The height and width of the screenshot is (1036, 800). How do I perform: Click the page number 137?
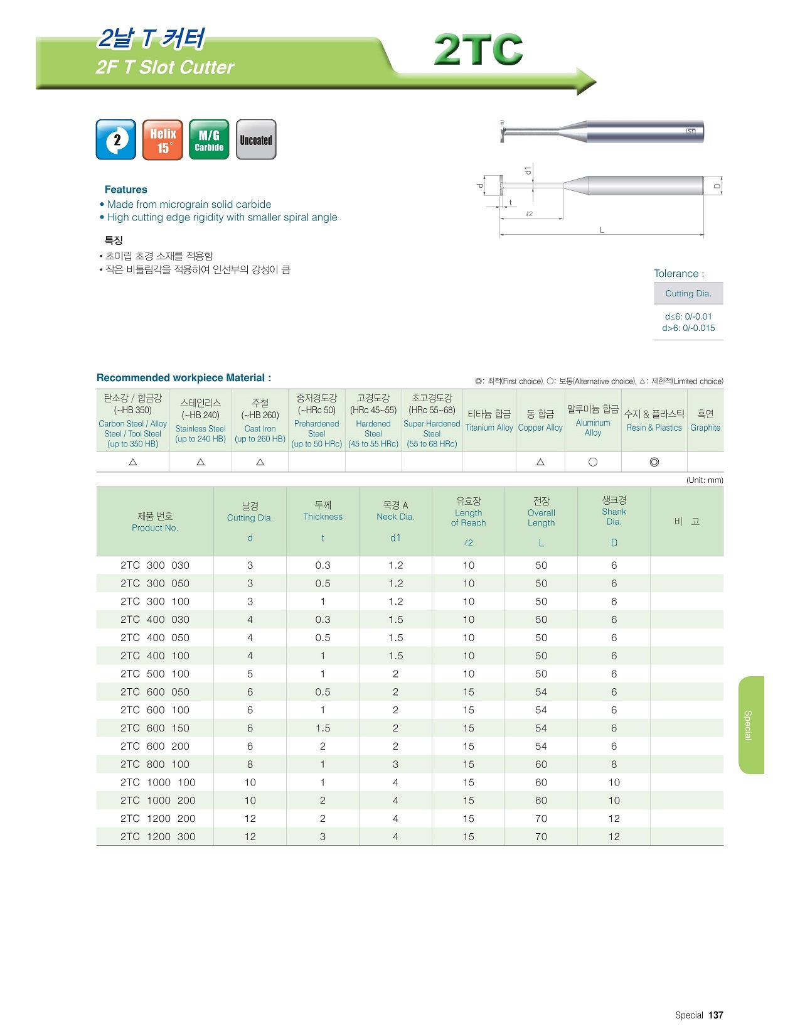tap(716, 1015)
